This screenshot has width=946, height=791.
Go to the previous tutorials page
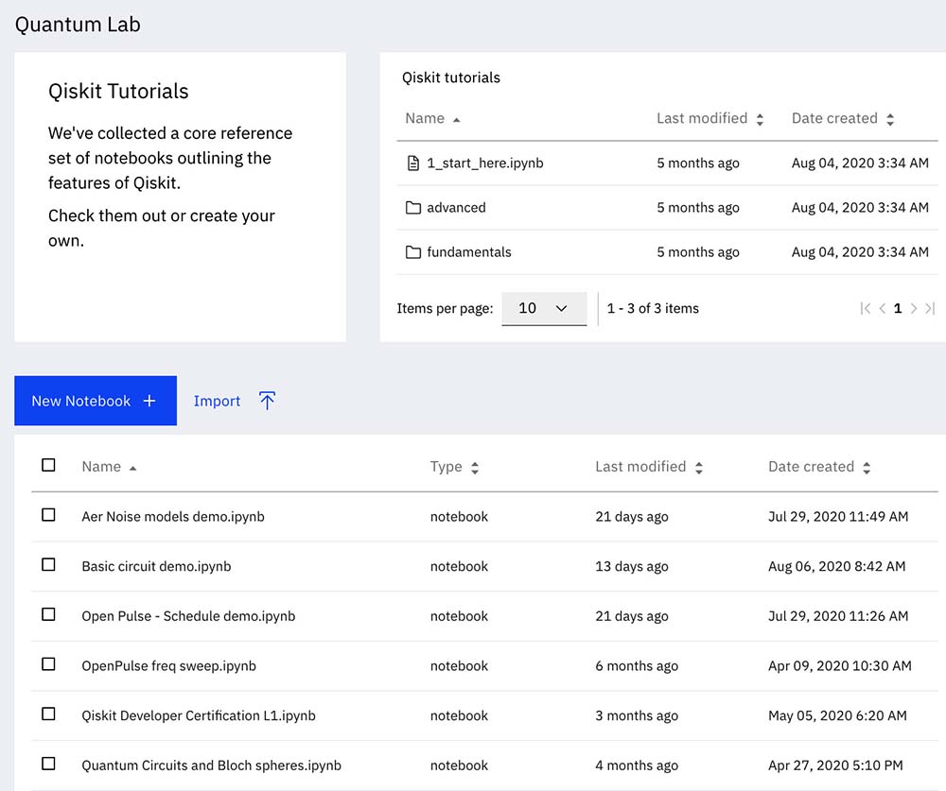pyautogui.click(x=882, y=308)
